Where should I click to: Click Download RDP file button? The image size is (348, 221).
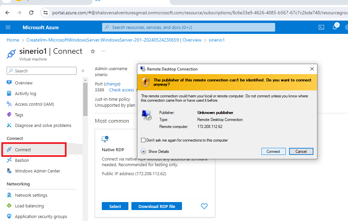(157, 206)
